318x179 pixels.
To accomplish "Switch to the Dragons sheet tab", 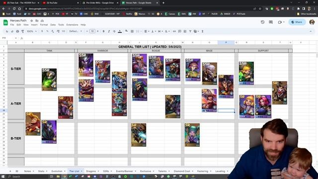I will (91, 171).
